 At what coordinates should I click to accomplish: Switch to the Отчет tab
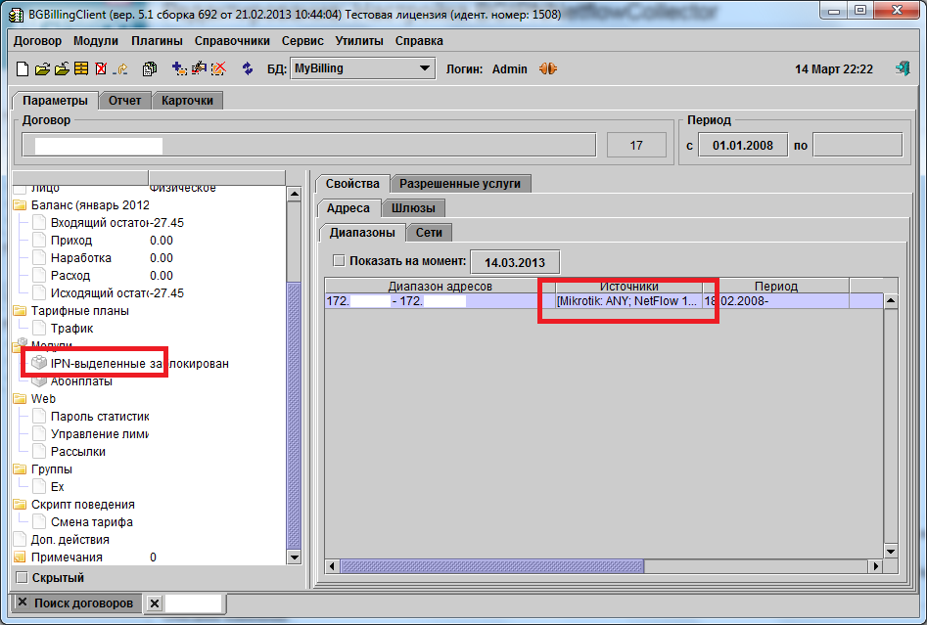point(124,101)
